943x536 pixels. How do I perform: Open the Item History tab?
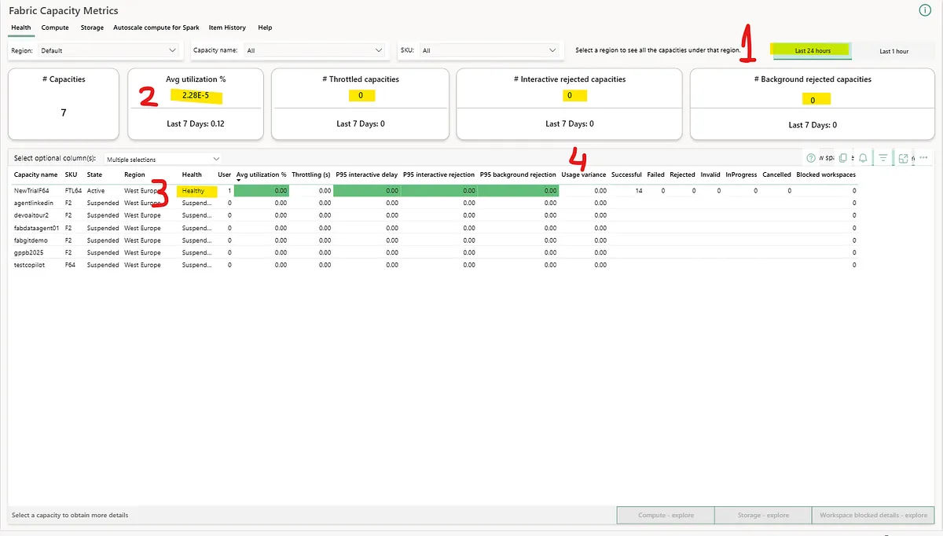227,28
